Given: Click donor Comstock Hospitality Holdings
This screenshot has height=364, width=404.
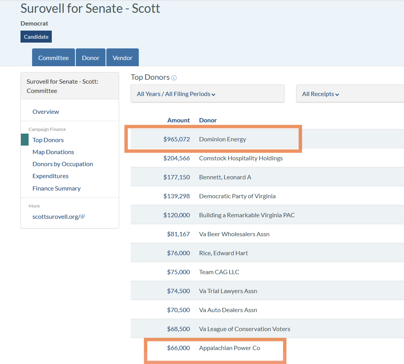Looking at the screenshot, I should tap(241, 158).
